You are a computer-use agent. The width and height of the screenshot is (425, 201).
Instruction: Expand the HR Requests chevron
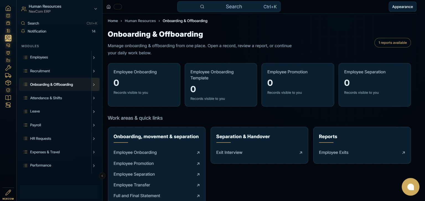tap(94, 139)
